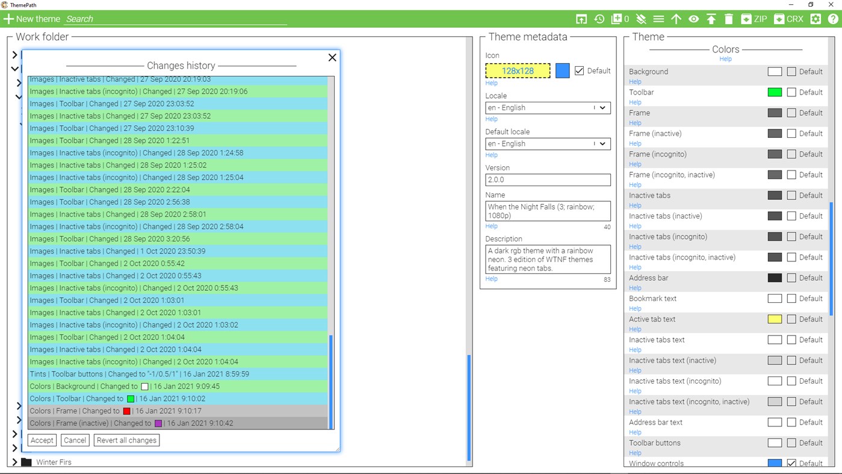Uncheck Default next to the Icon swatch
Viewport: 842px width, 474px height.
point(579,70)
